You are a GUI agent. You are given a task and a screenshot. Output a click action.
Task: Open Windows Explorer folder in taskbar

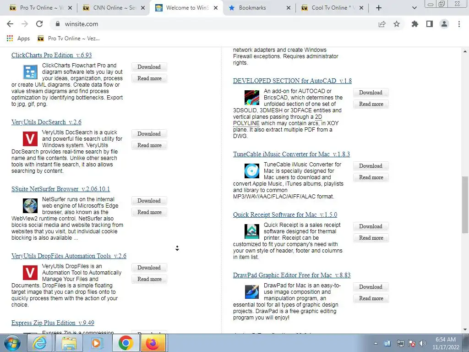click(69, 343)
